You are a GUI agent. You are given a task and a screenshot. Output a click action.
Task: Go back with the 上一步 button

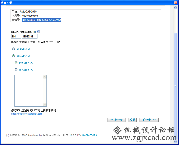[x=117, y=120]
